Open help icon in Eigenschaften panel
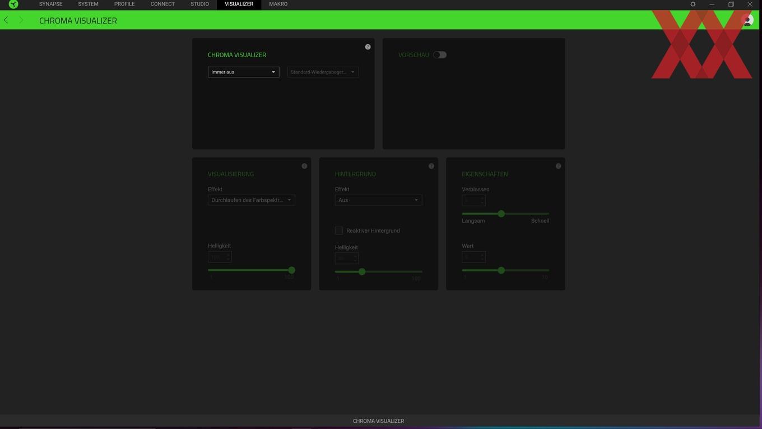 coord(558,166)
